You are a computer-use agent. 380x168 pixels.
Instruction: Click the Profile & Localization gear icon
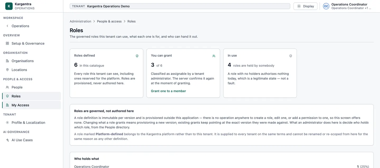[x=7, y=123]
